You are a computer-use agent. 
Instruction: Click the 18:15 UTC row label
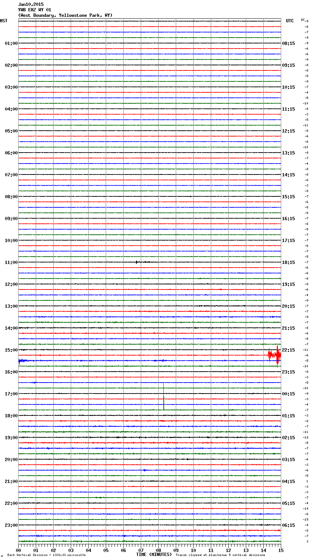[x=288, y=262]
